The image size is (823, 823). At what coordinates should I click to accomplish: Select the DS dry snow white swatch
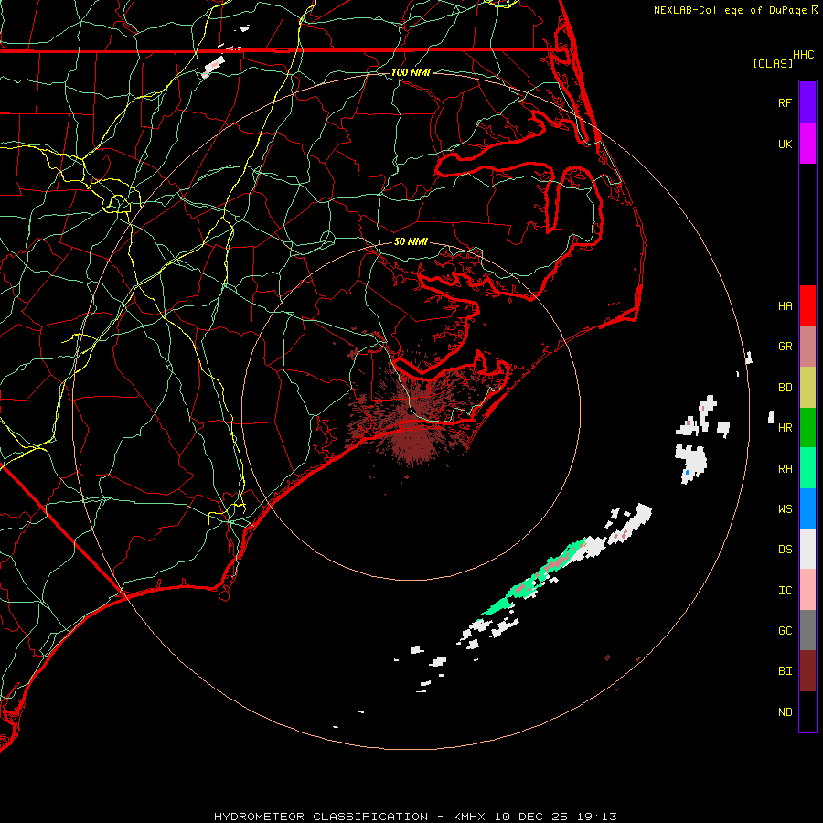(x=807, y=549)
